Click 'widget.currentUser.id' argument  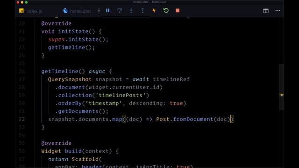coord(124,87)
